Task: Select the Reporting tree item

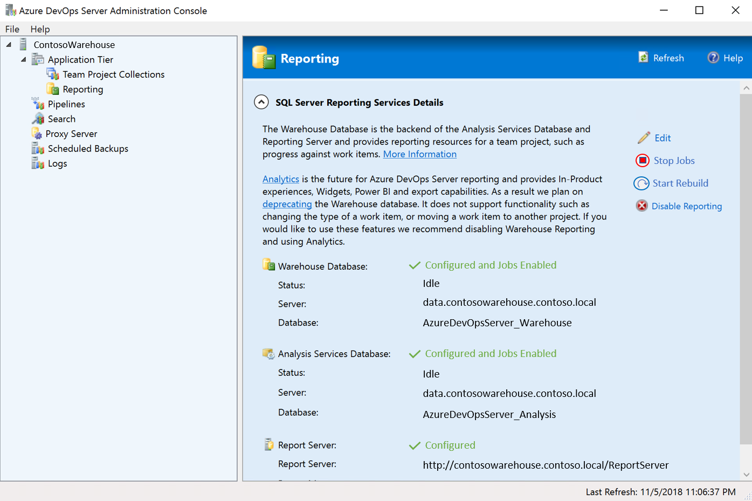Action: 83,89
